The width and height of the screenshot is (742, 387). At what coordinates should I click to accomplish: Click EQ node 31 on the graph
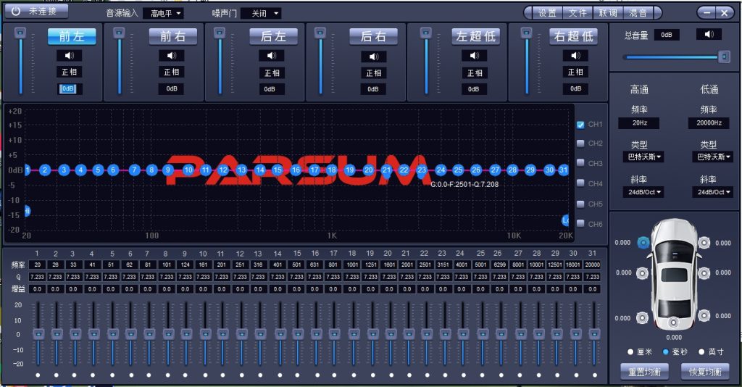563,170
